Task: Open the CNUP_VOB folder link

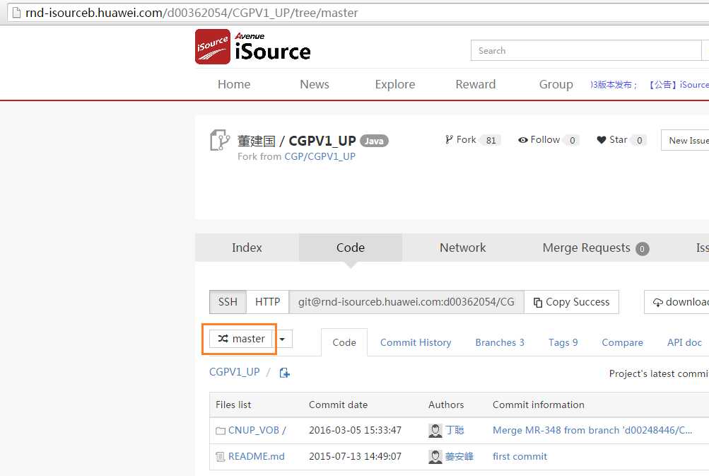Action: tap(257, 430)
